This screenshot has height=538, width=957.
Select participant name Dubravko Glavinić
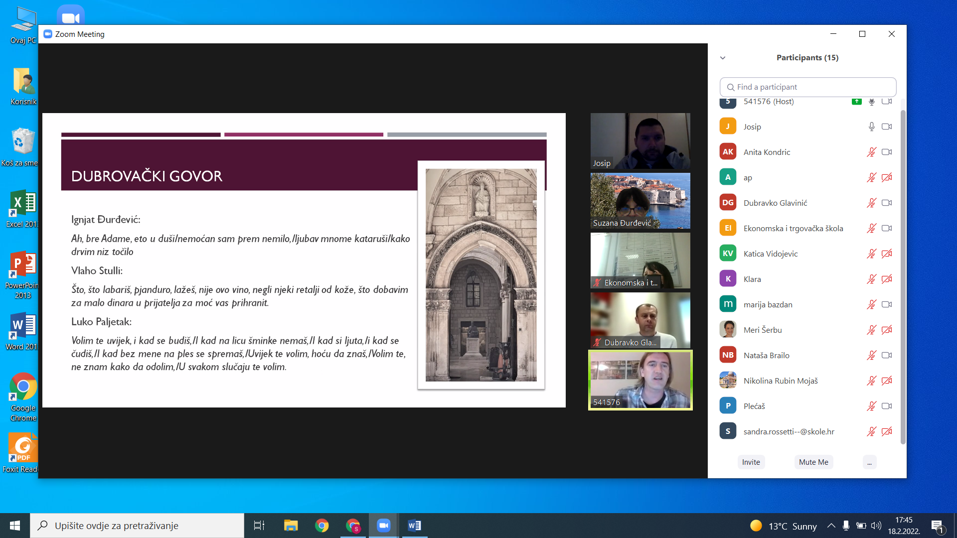775,203
